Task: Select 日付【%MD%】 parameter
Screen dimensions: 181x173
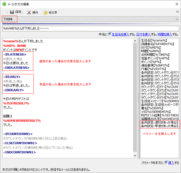Action: 151,48
